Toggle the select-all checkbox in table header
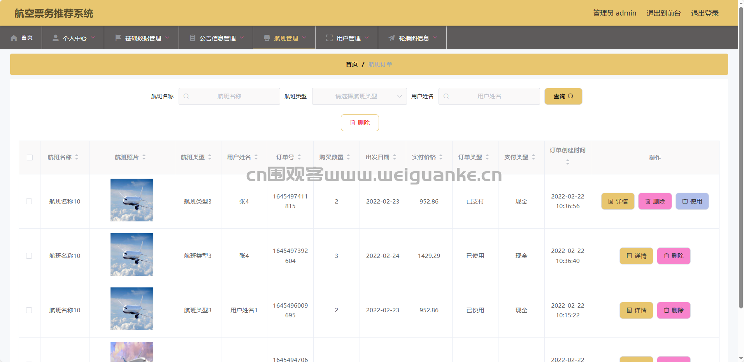Viewport: 744px width, 362px height. pos(30,158)
